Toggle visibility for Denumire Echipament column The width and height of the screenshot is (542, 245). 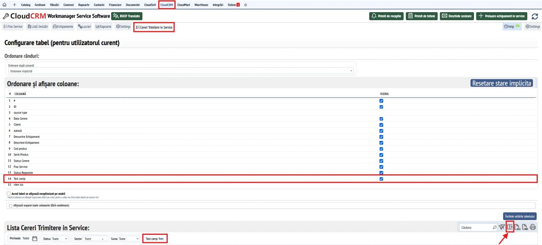point(381,137)
